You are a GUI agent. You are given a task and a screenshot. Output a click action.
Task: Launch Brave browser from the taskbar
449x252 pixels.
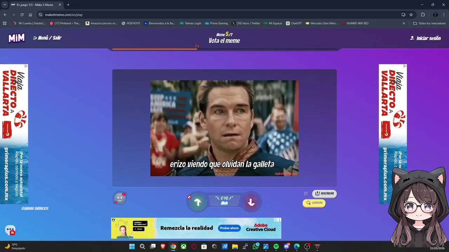(x=163, y=246)
